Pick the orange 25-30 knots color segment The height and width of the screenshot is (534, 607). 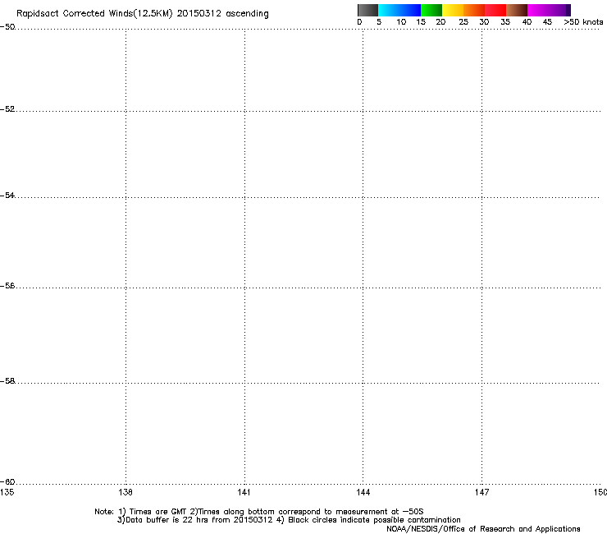[x=474, y=10]
